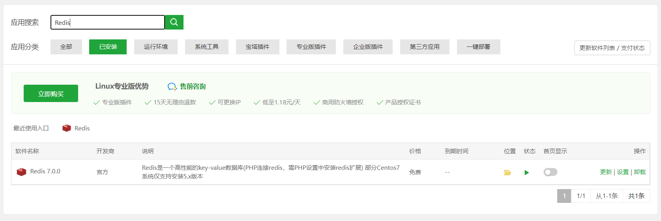Click the 软件名称 column header

coord(27,151)
